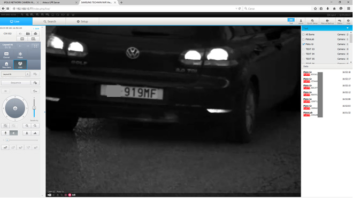
Task: Open the Layout 01 dropdown
Action: coord(16,74)
